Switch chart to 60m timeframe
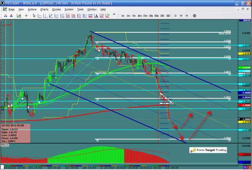Image resolution: width=252 pixels, height=170 pixels. tap(157, 16)
